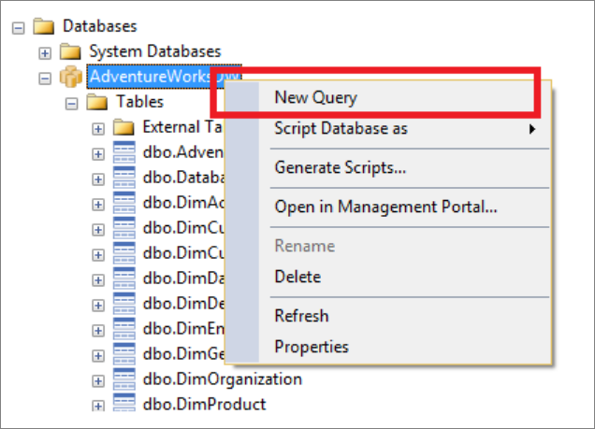Click the dbo.DimProduct table icon
Viewport: 595px width, 429px height.
(x=124, y=404)
